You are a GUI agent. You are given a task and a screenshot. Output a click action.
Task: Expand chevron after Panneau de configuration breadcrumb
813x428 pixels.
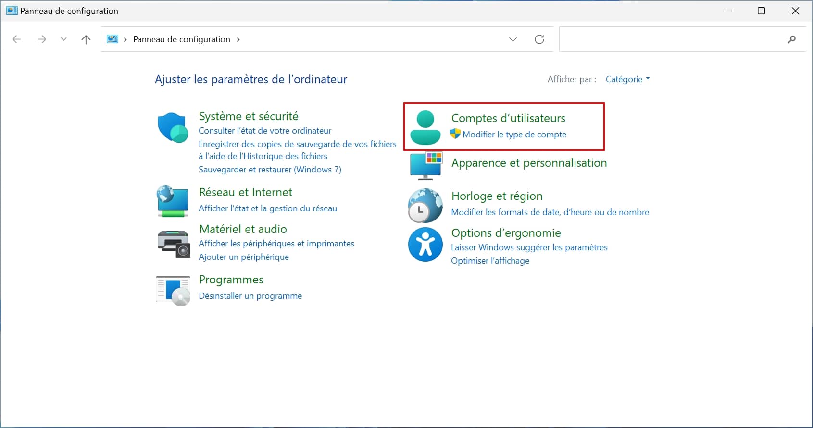point(238,39)
